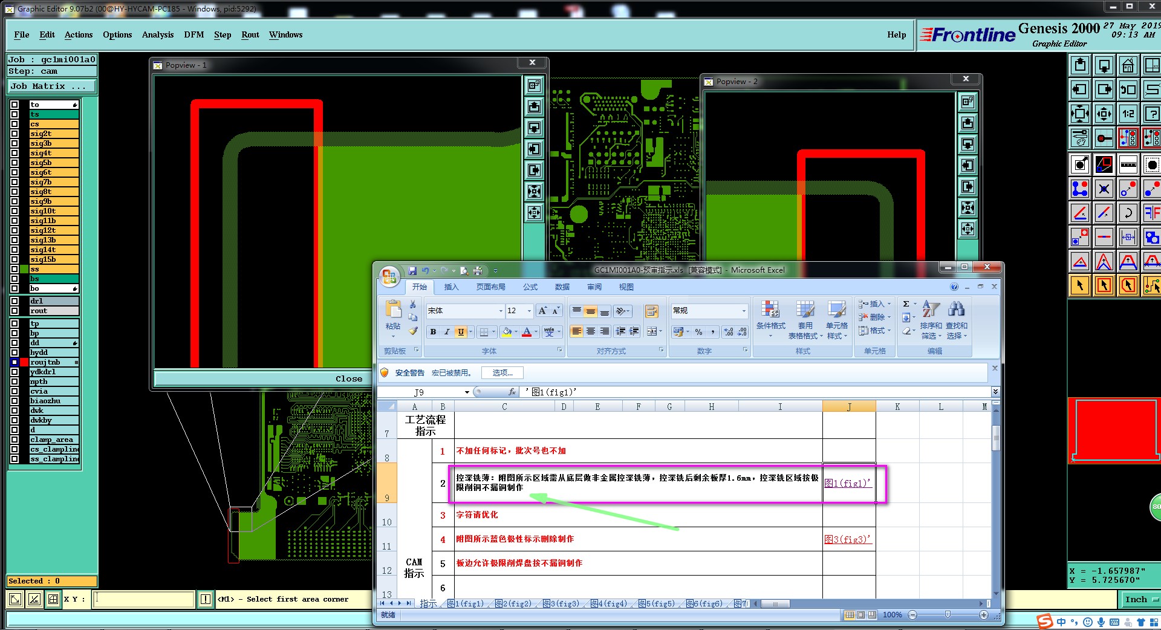Open the Actions menu
The height and width of the screenshot is (630, 1161).
click(x=79, y=34)
